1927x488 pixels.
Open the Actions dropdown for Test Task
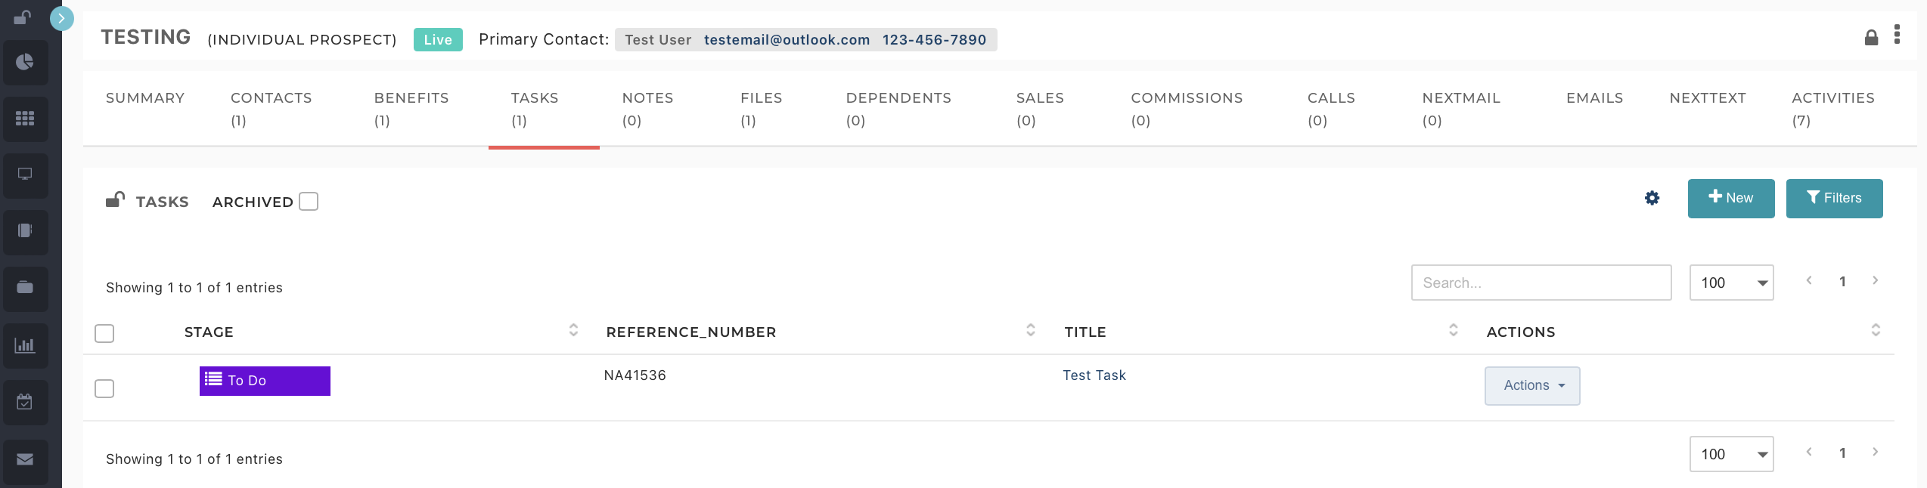pos(1532,386)
